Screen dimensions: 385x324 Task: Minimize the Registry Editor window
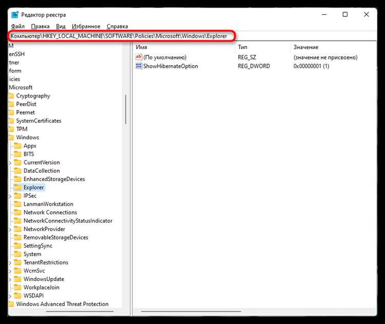tap(324, 14)
